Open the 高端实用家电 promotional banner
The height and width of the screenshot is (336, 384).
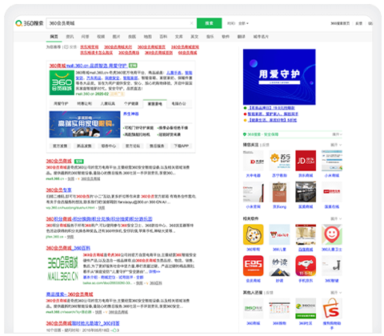click(x=85, y=125)
